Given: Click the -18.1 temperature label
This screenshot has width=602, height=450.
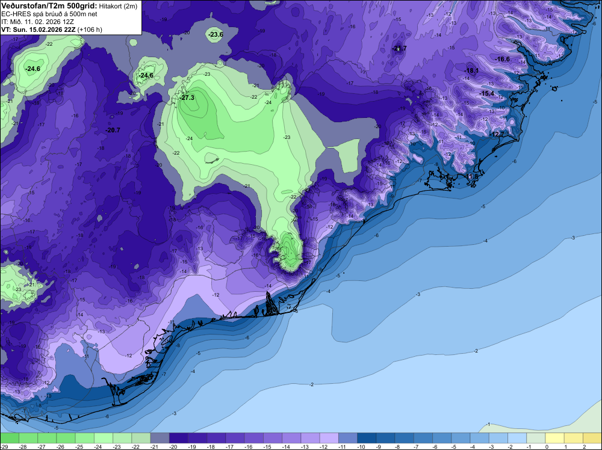Looking at the screenshot, I should (x=472, y=70).
